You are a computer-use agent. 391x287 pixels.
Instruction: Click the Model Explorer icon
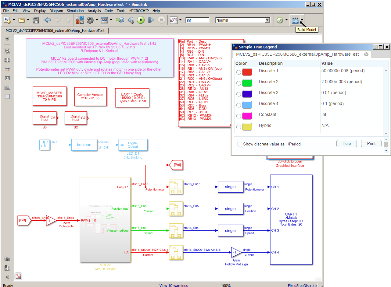click(x=105, y=20)
